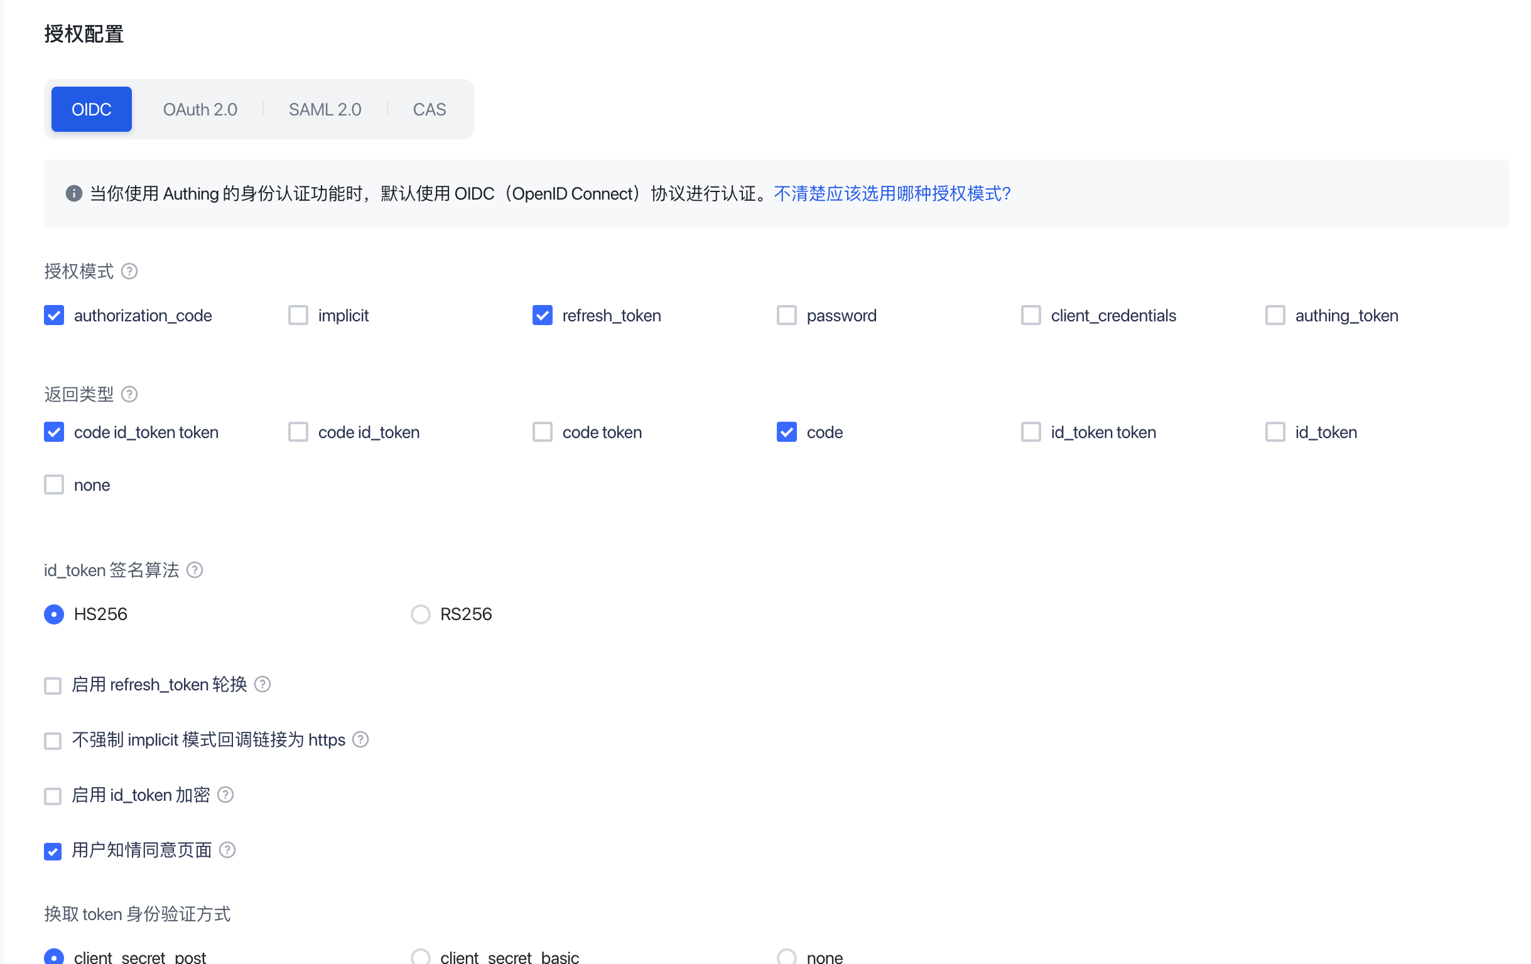This screenshot has width=1531, height=964.
Task: Check the client_credentials checkbox
Action: [1030, 315]
